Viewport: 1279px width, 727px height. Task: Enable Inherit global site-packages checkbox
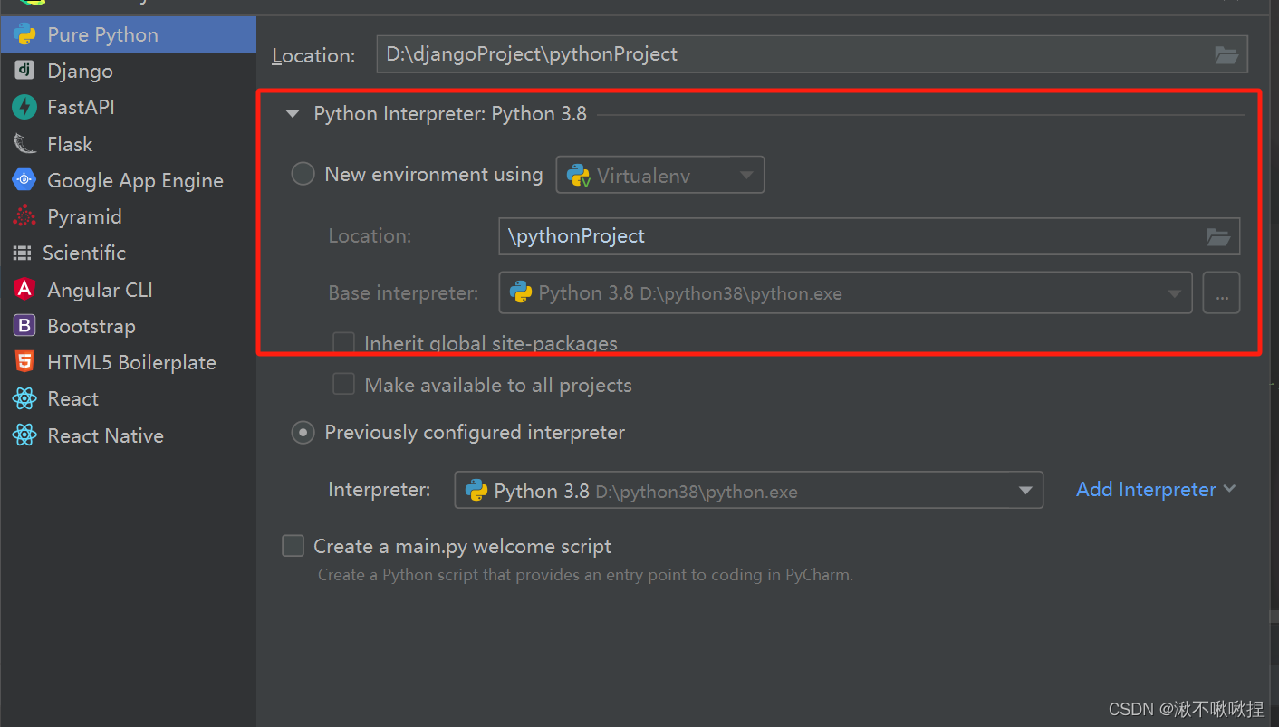coord(343,342)
